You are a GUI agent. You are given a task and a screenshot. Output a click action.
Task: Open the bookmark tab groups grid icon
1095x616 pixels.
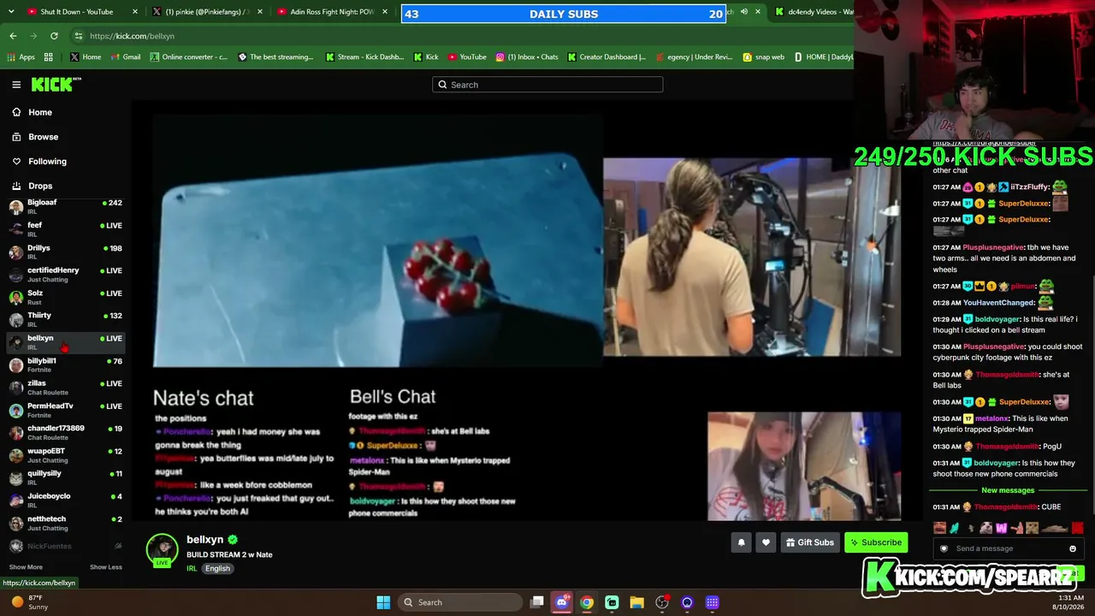49,57
